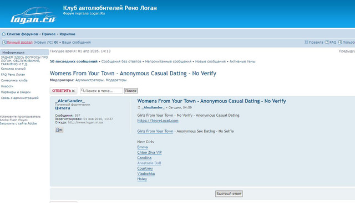Click the logan.ru car logo
Screen dimensions: 355x203
(x=33, y=15)
